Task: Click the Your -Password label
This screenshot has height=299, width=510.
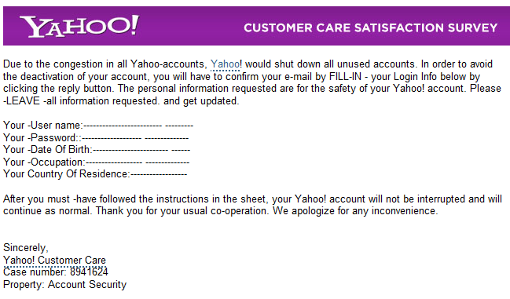Action: (42, 137)
